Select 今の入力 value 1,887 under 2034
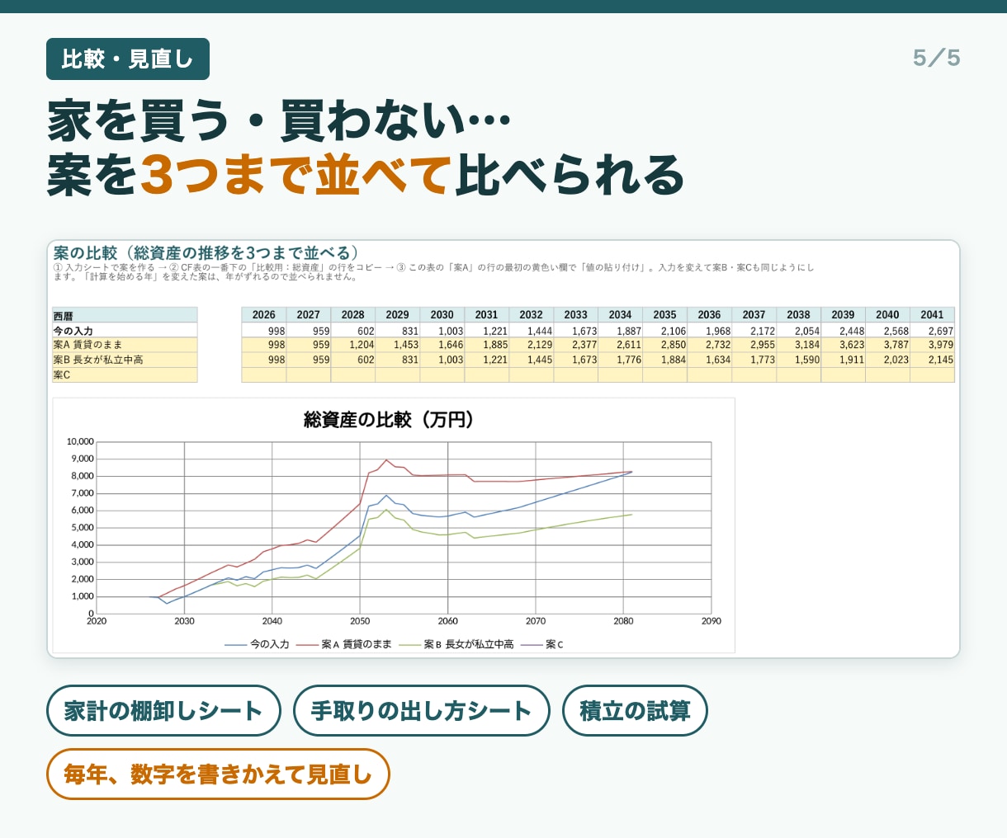 pos(621,331)
